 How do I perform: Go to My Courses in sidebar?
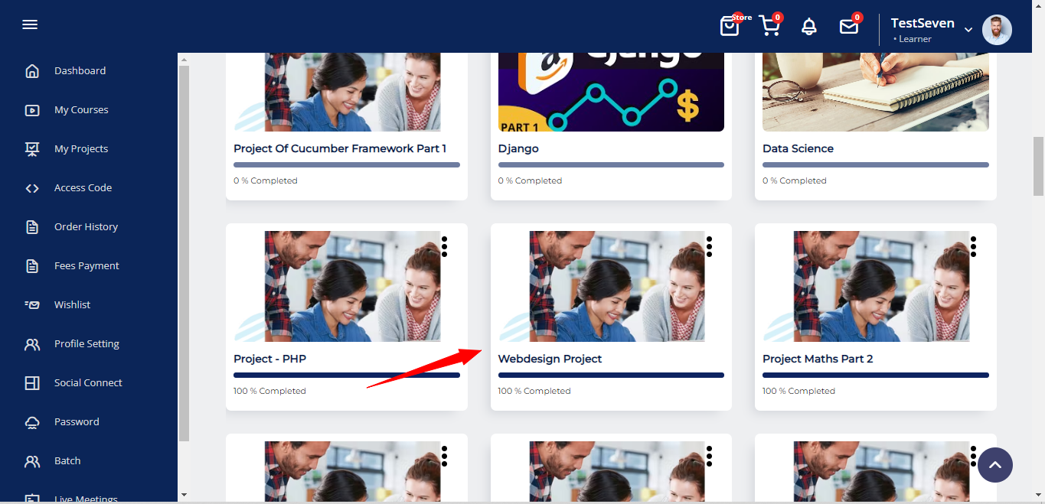(x=81, y=110)
